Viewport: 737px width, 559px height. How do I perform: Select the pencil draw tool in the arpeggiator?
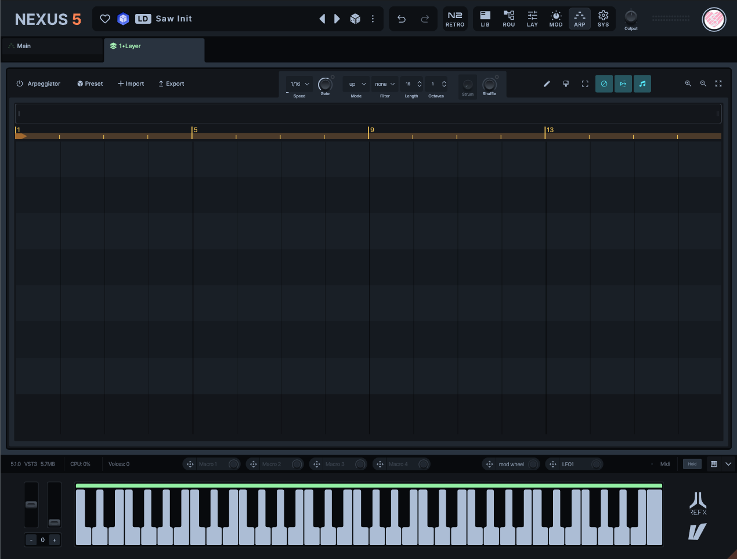click(x=546, y=84)
